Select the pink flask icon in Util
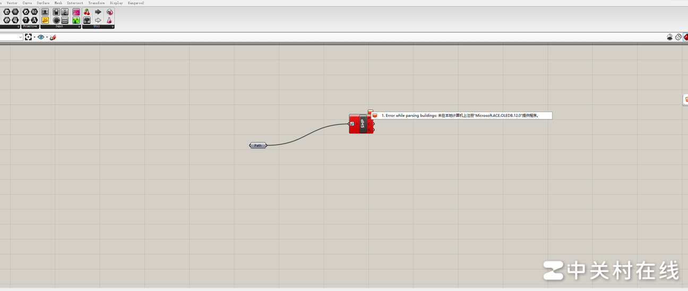688x291 pixels. click(109, 20)
